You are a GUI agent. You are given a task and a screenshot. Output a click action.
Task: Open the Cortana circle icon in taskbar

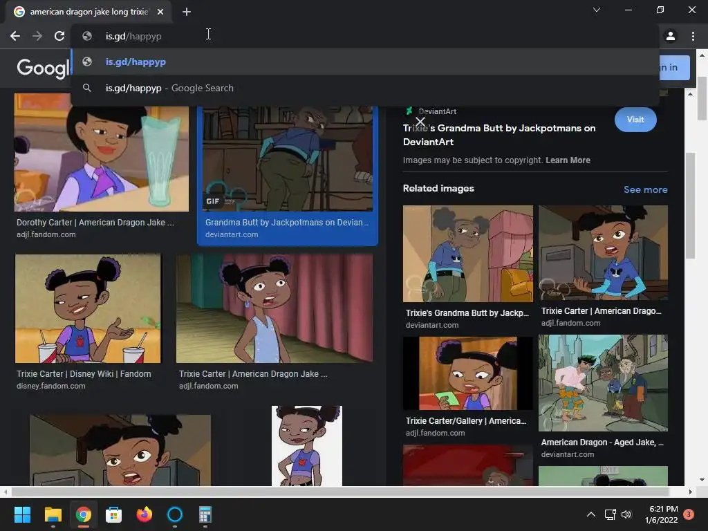pos(175,514)
